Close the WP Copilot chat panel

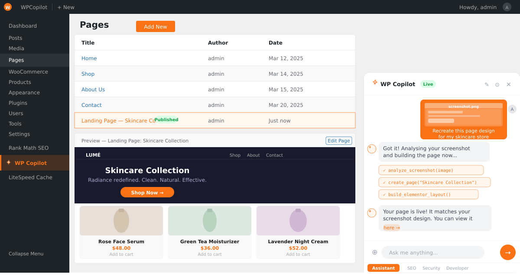[x=509, y=84]
